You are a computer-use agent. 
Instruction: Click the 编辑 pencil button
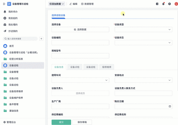click(73, 4)
